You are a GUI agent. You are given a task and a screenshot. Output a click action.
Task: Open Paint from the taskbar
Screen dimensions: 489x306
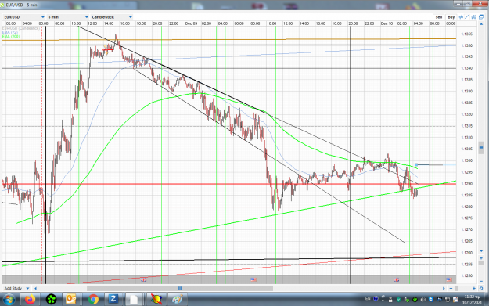pos(177,300)
